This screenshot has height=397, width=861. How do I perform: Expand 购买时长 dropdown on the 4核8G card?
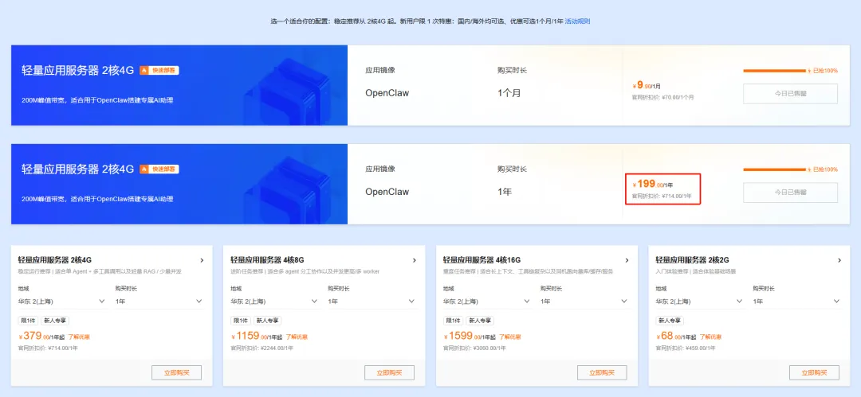click(x=372, y=301)
